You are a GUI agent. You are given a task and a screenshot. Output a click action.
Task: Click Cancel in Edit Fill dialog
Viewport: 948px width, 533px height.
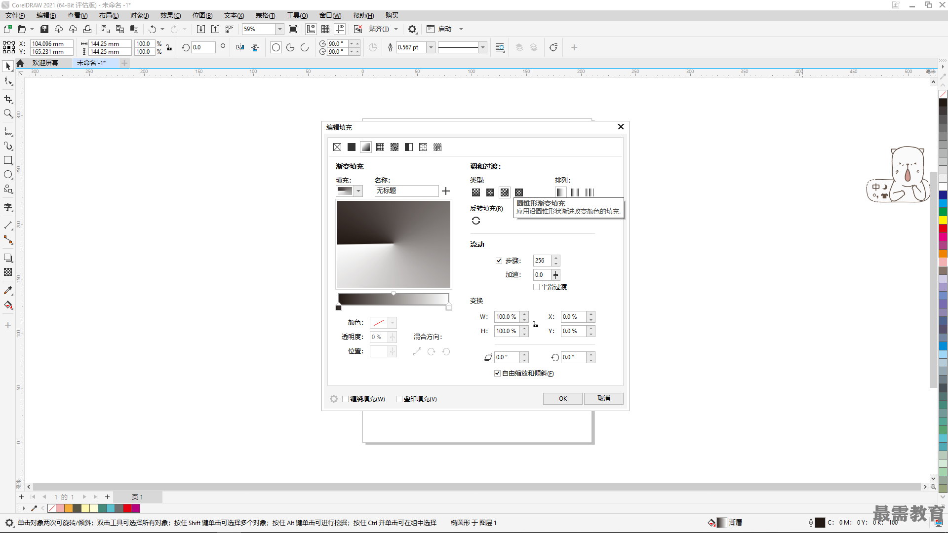(x=603, y=399)
